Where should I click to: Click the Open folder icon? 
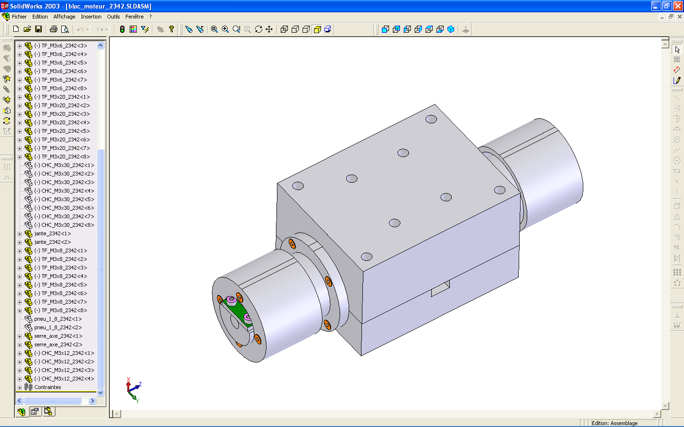point(27,29)
